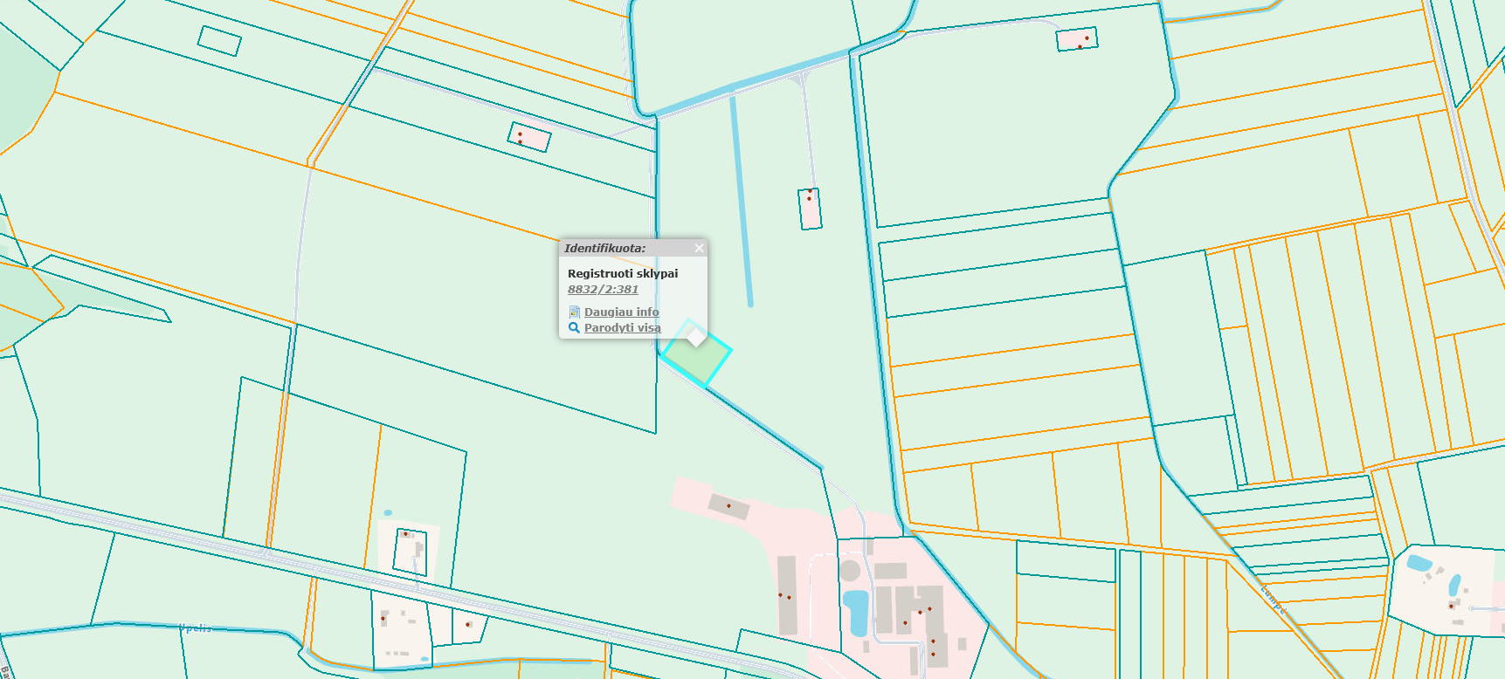Click the pink parcel above-left of the popup
Image resolution: width=1505 pixels, height=679 pixels.
[x=529, y=137]
